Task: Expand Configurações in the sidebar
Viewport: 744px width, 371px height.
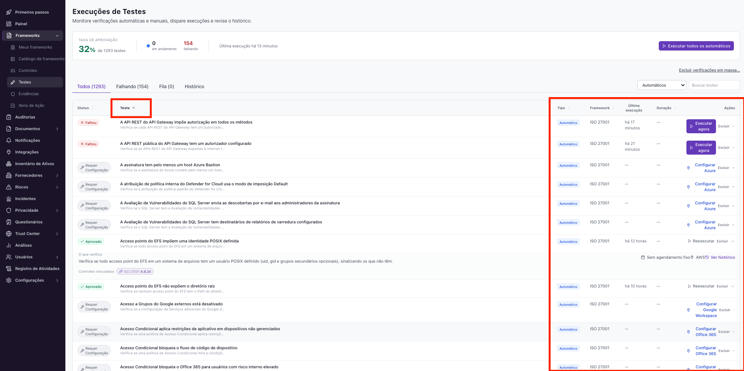Action: click(57, 280)
